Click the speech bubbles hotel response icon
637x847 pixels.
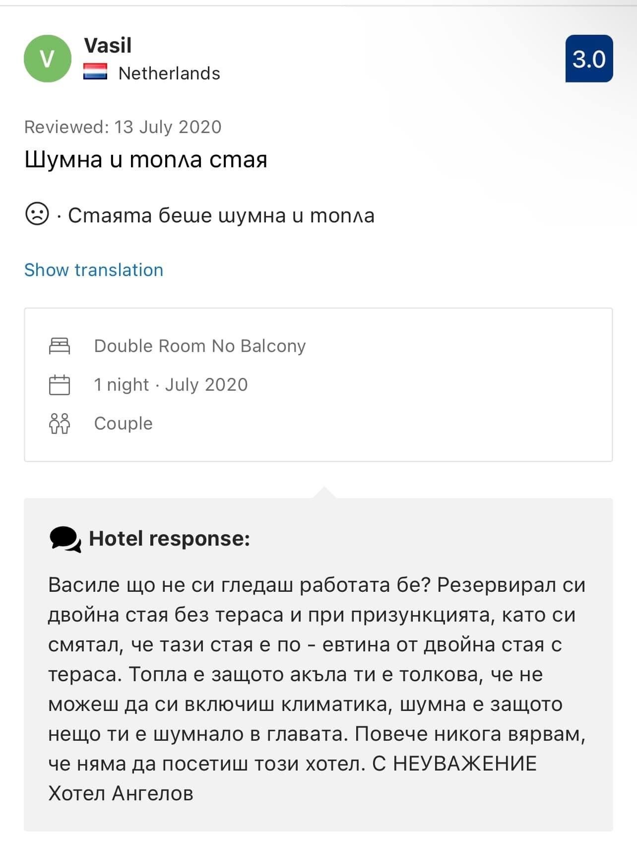click(x=65, y=539)
